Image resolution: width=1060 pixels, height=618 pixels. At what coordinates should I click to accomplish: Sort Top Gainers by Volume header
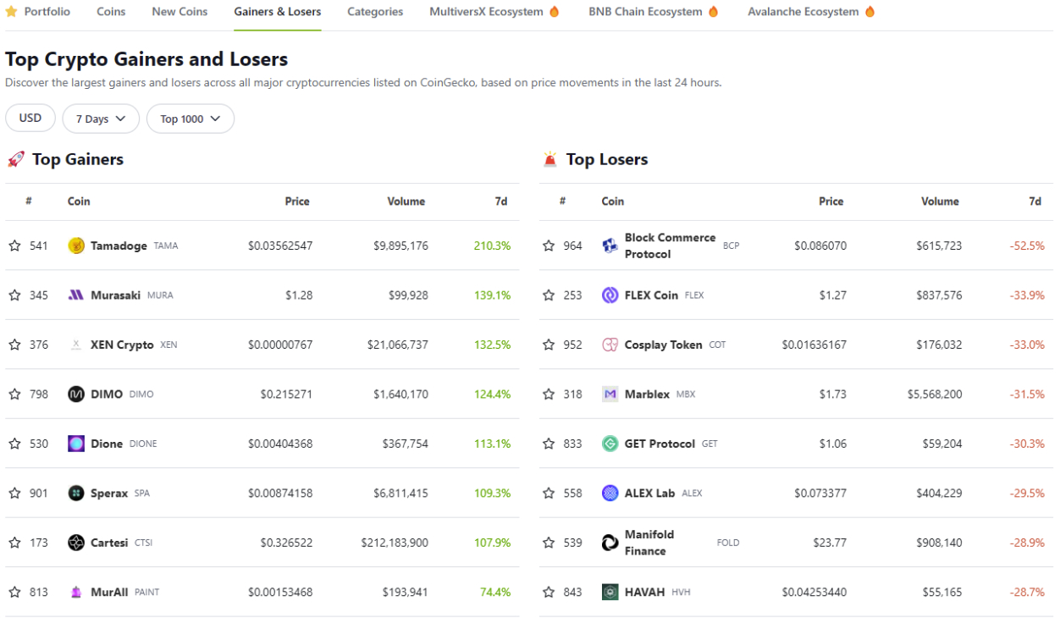pyautogui.click(x=406, y=201)
